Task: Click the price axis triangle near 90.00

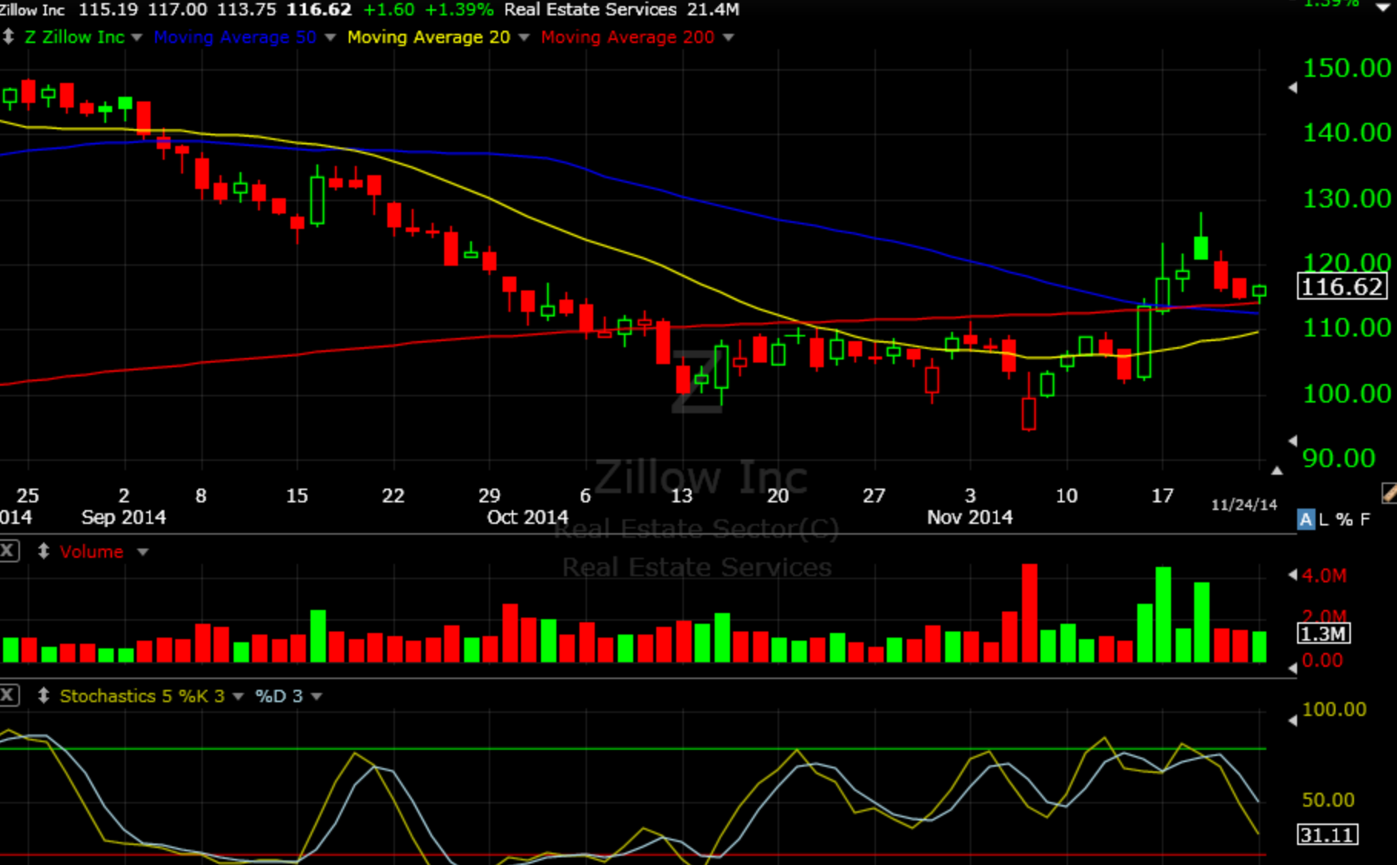Action: 1292,440
